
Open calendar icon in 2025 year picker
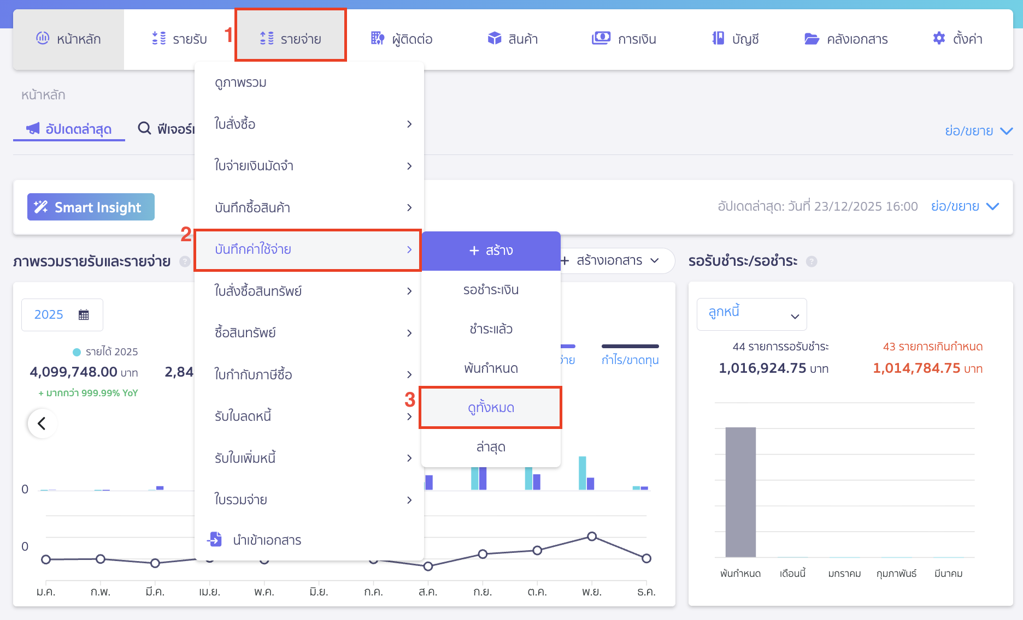(84, 315)
